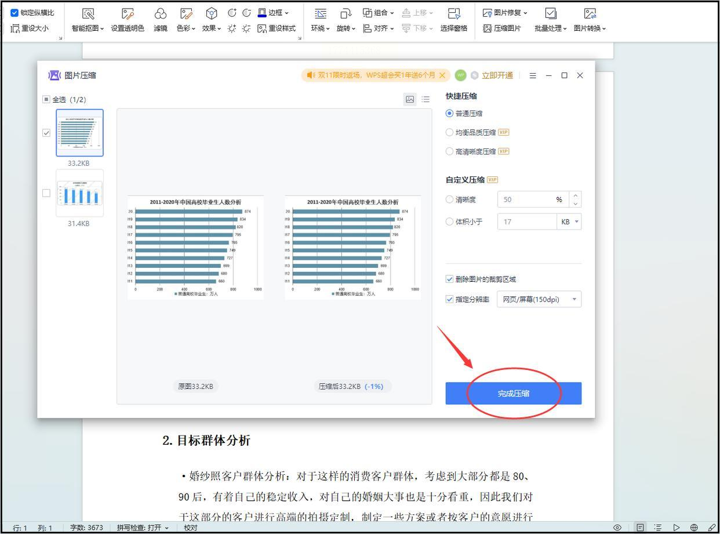
Task: Switch to list view in compression dialog
Action: [426, 100]
